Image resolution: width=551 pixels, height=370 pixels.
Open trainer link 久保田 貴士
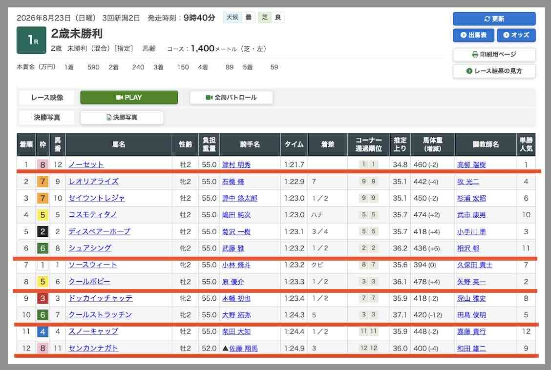point(474,265)
